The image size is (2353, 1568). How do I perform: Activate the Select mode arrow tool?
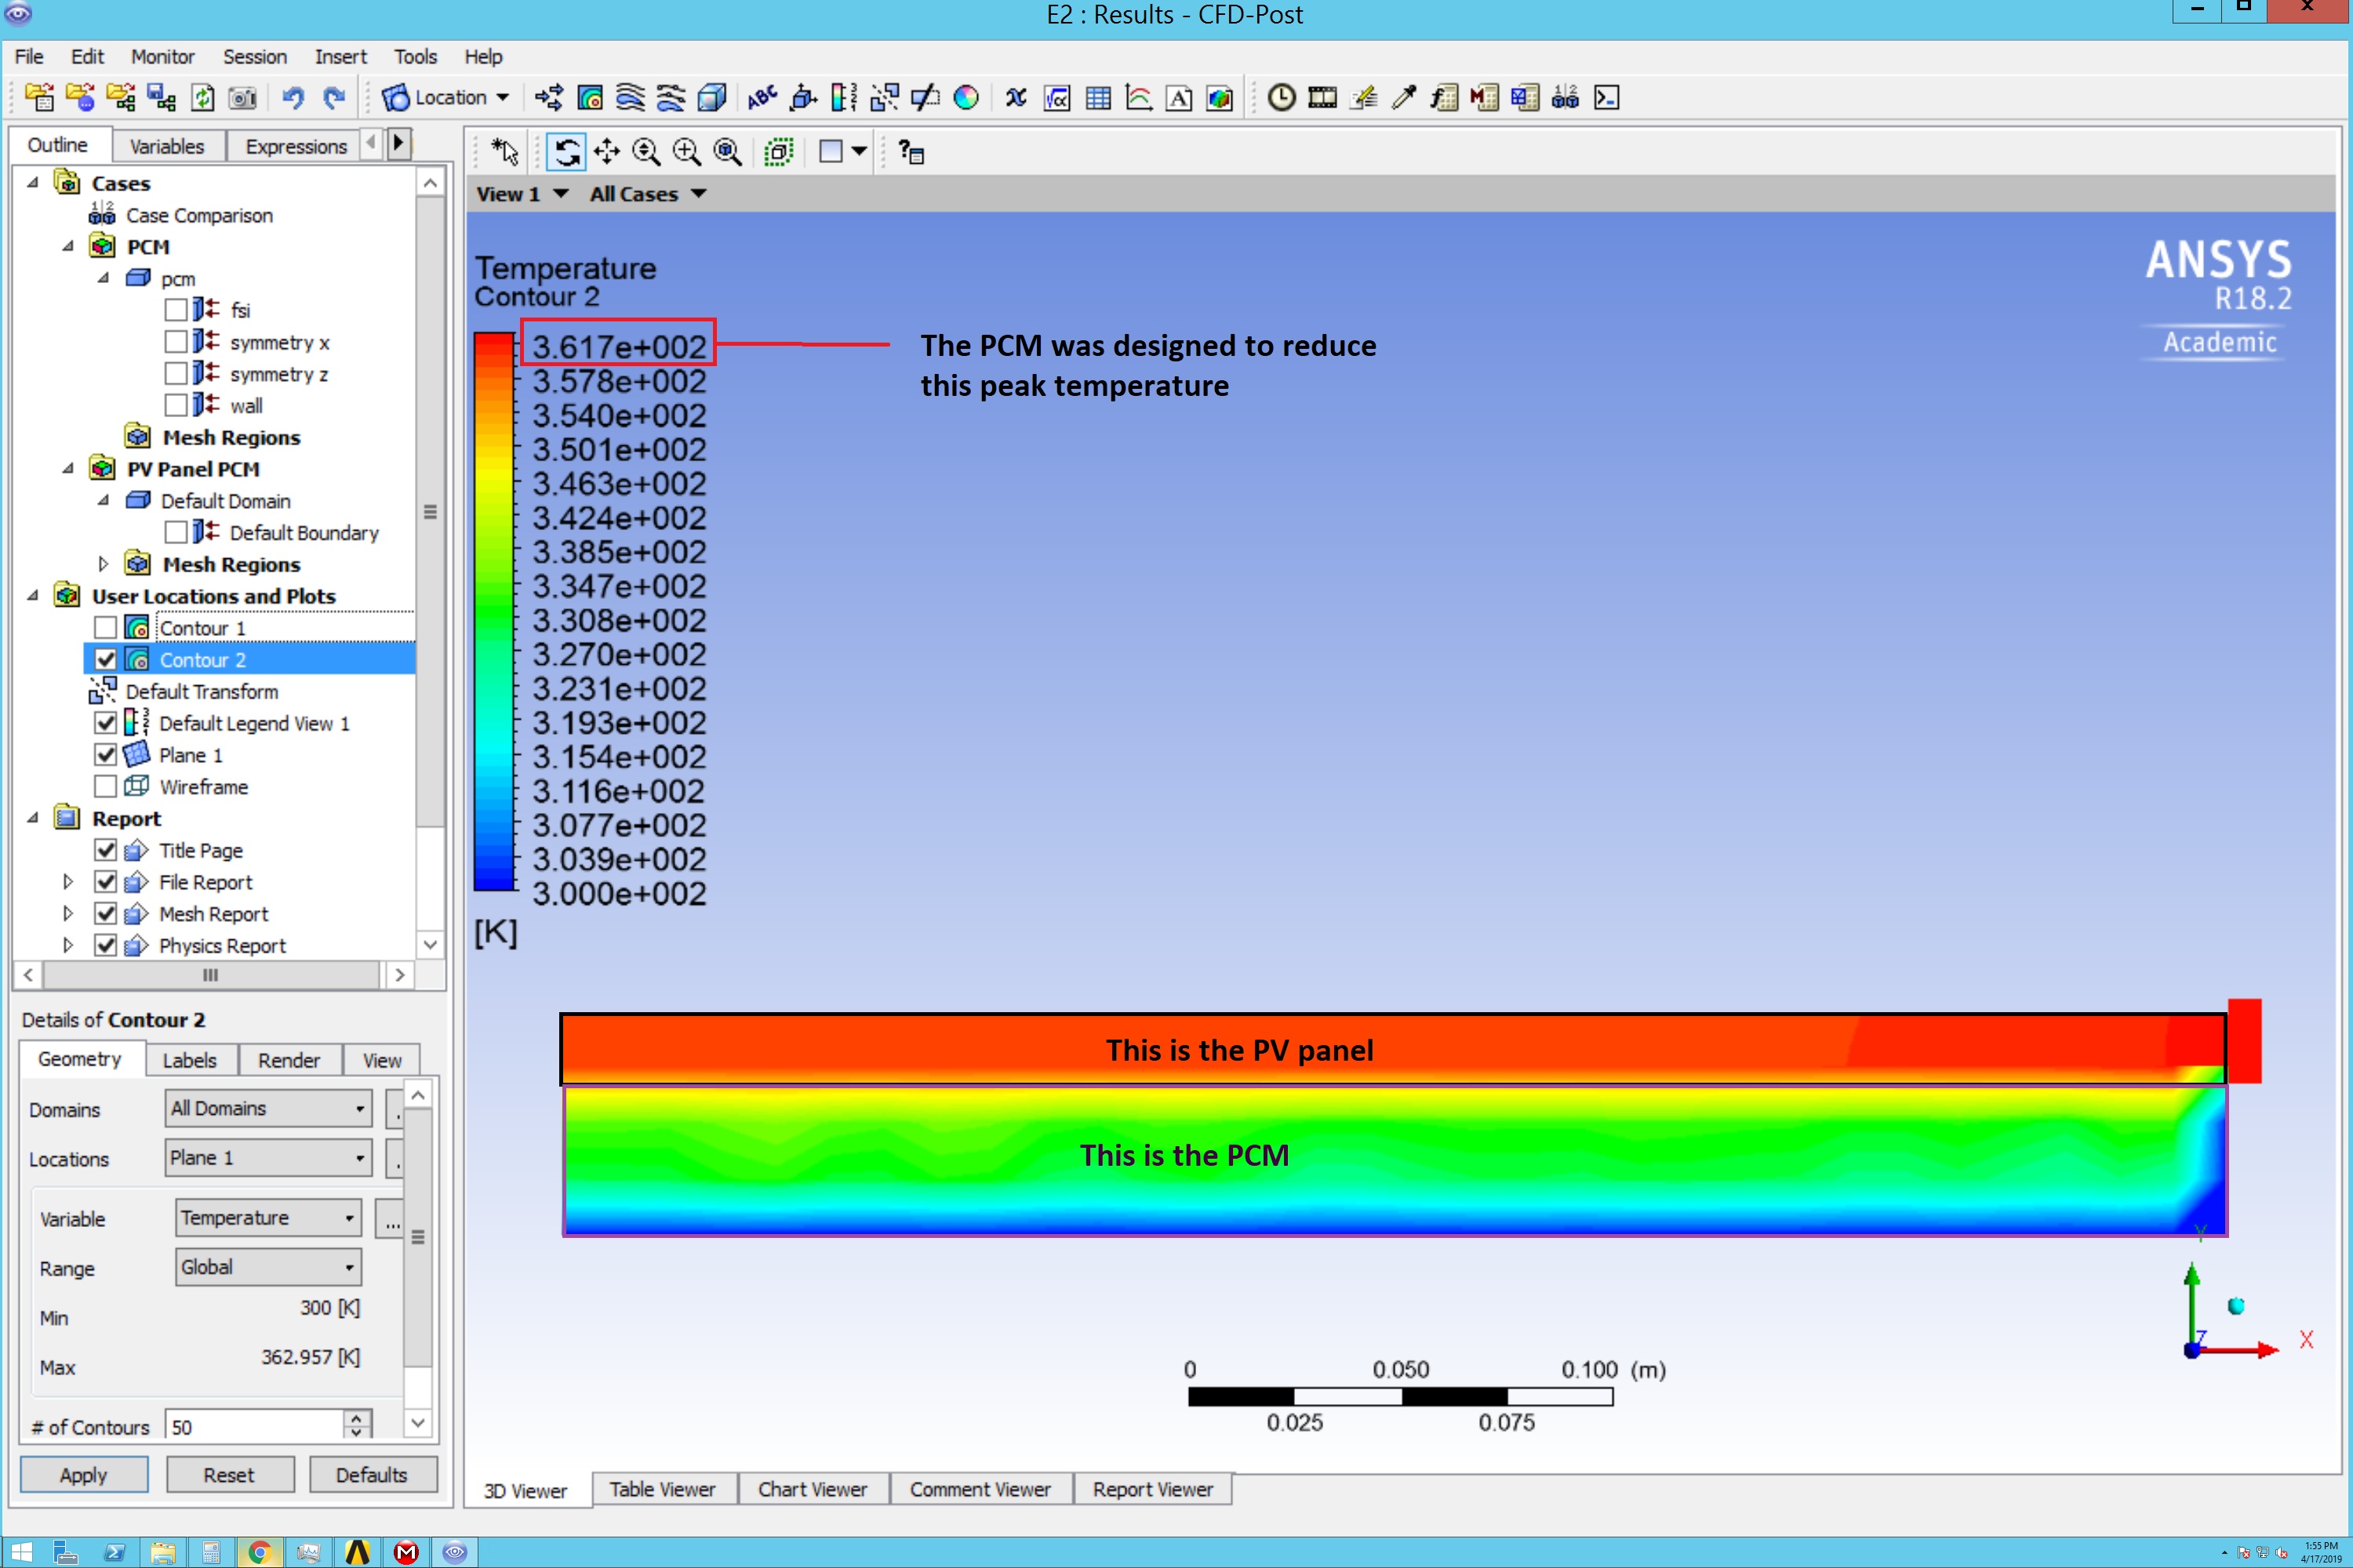(505, 152)
